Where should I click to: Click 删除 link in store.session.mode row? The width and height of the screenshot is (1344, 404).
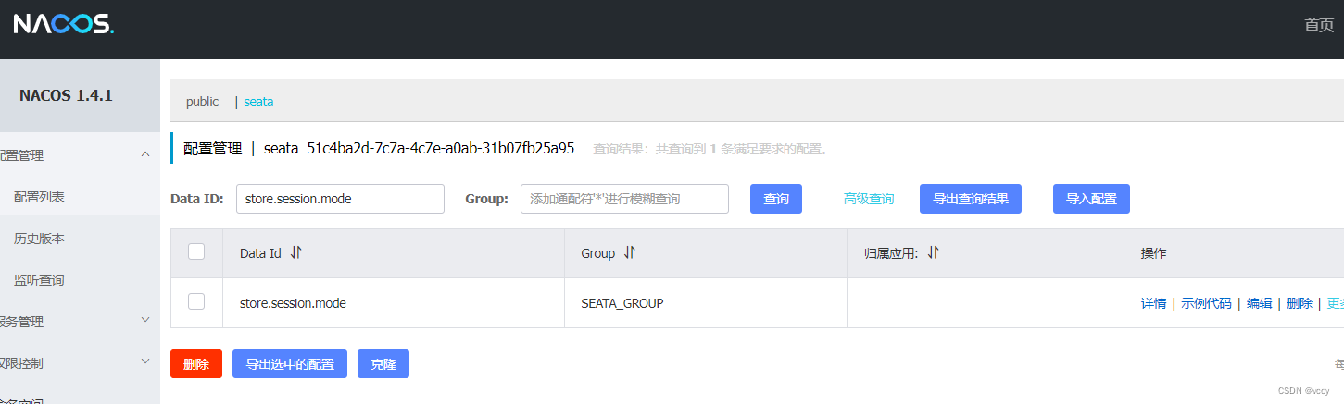(x=1300, y=303)
